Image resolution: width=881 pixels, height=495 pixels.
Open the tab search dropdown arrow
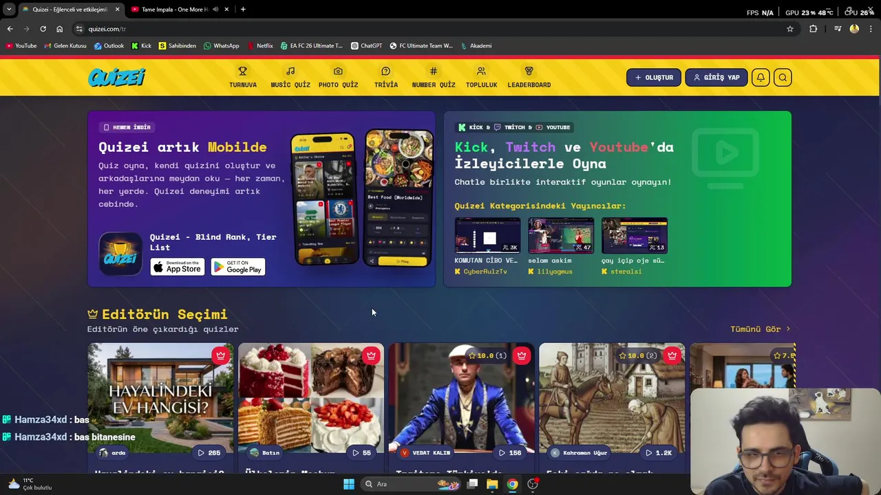pyautogui.click(x=8, y=10)
